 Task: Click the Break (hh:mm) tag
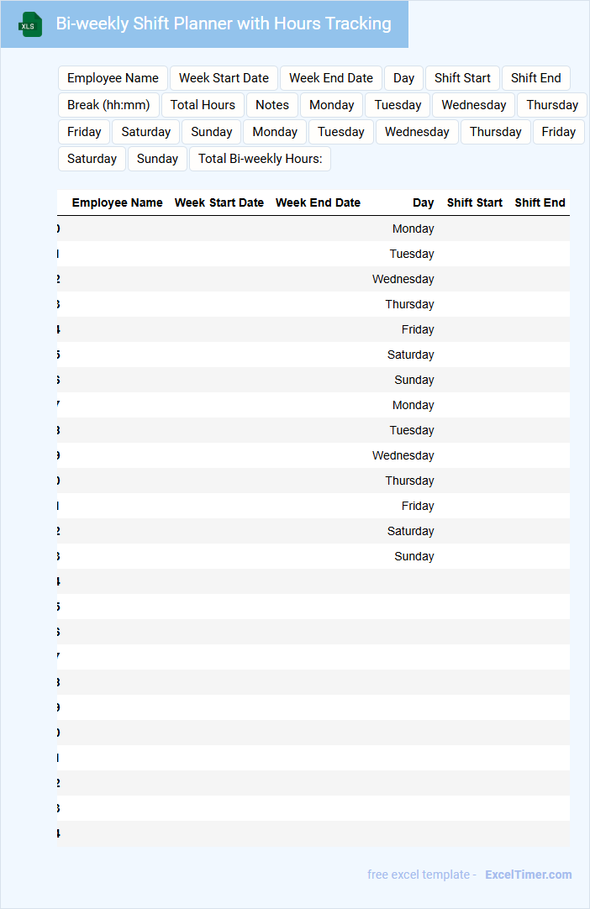(108, 105)
